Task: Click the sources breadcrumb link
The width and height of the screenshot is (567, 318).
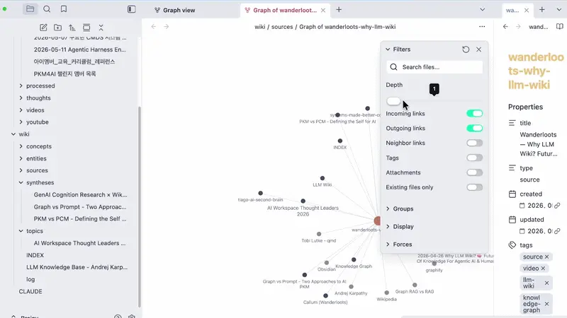Action: pos(282,27)
